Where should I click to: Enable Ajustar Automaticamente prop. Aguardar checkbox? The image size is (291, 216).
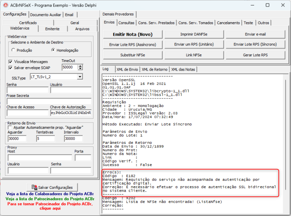[x=10, y=128]
